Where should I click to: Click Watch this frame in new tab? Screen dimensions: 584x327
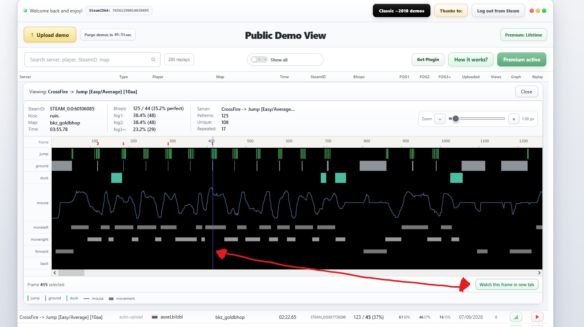click(x=507, y=285)
